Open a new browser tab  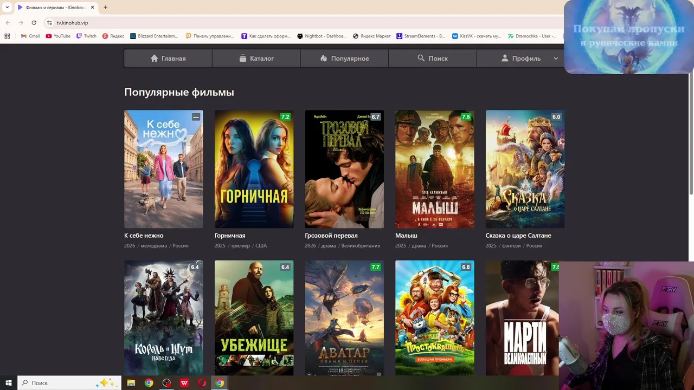tap(105, 8)
